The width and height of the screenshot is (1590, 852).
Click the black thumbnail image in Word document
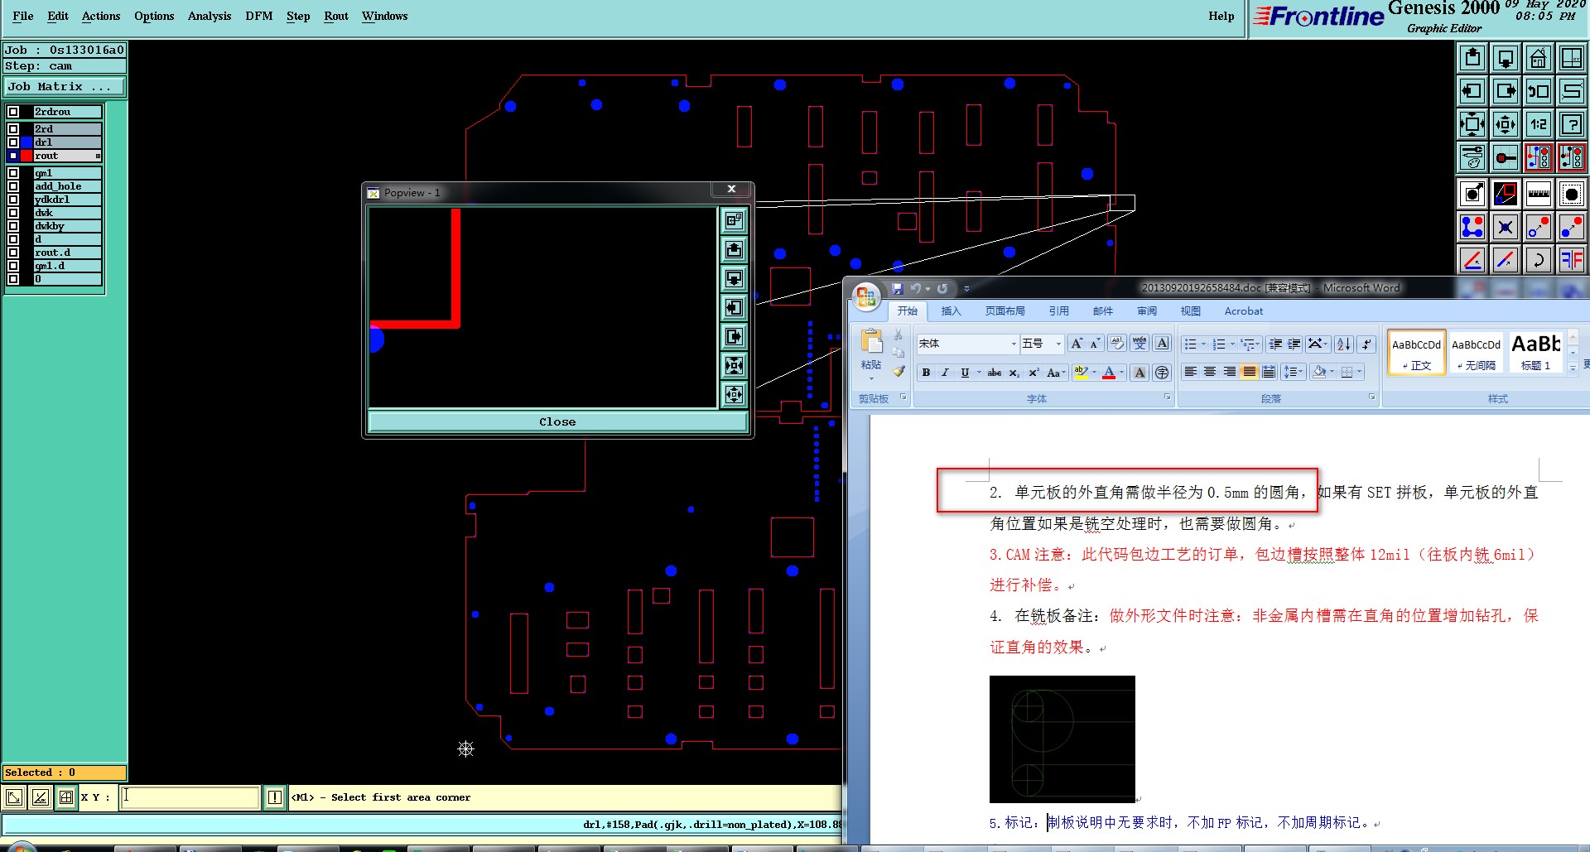point(1062,739)
